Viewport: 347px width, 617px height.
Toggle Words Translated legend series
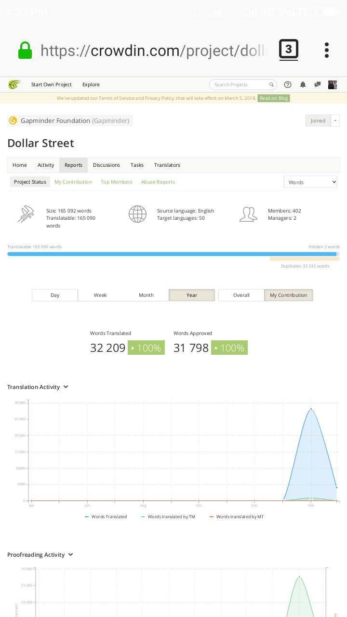point(106,517)
